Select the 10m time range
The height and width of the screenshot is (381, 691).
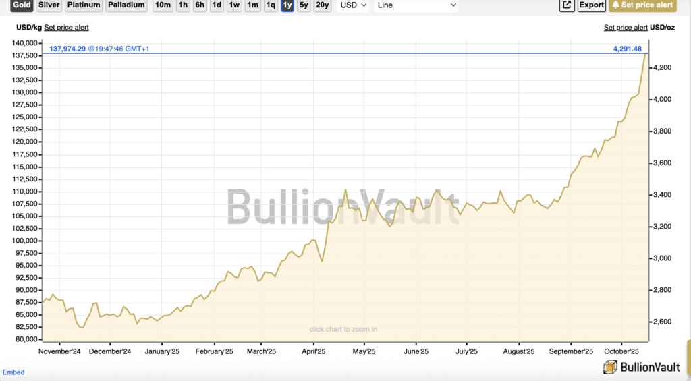click(x=163, y=5)
